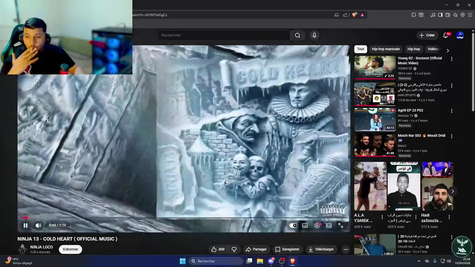Click the taskbar Rechercher search box
This screenshot has height=267, width=475.
click(x=216, y=261)
